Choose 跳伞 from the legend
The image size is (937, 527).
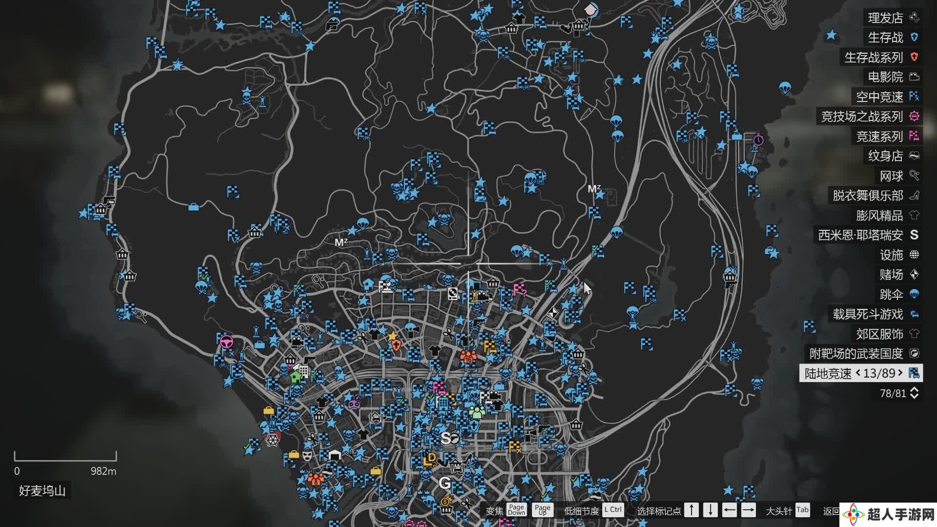point(899,294)
